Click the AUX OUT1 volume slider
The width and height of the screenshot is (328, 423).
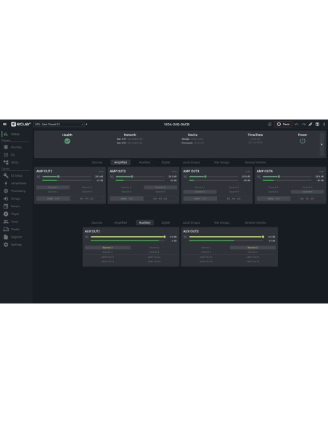point(128,237)
